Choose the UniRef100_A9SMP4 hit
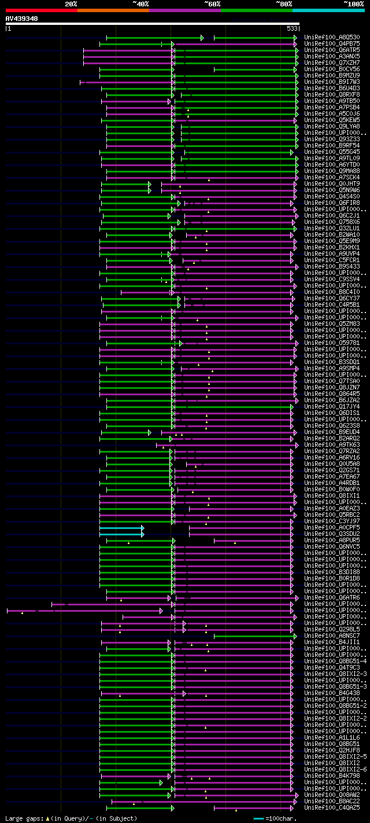The height and width of the screenshot is (823, 370). coord(332,369)
